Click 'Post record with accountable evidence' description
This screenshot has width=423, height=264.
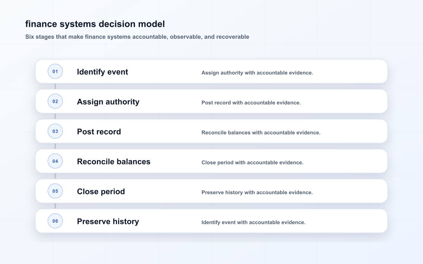tap(251, 103)
